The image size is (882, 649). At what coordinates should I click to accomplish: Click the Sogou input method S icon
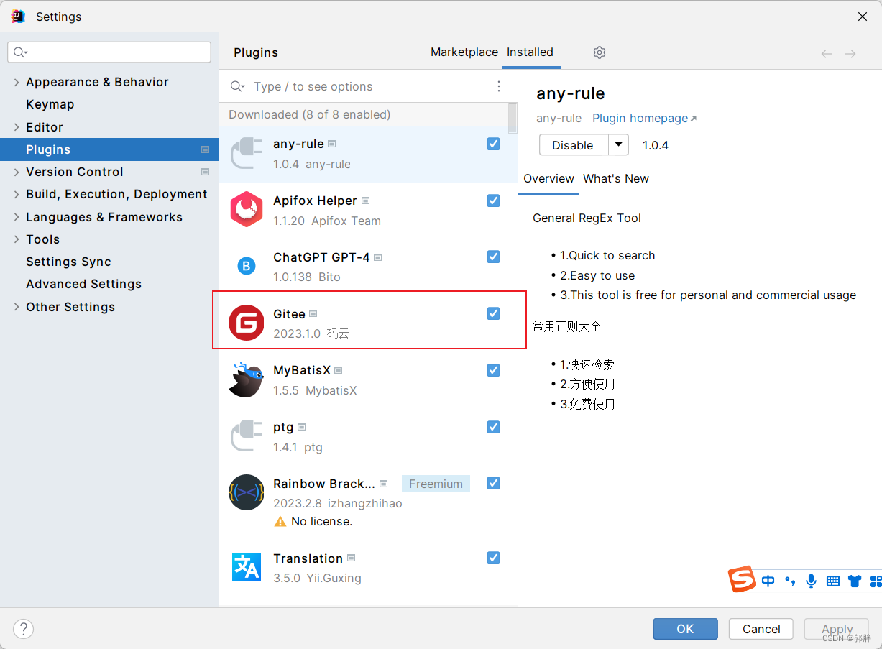tap(743, 579)
